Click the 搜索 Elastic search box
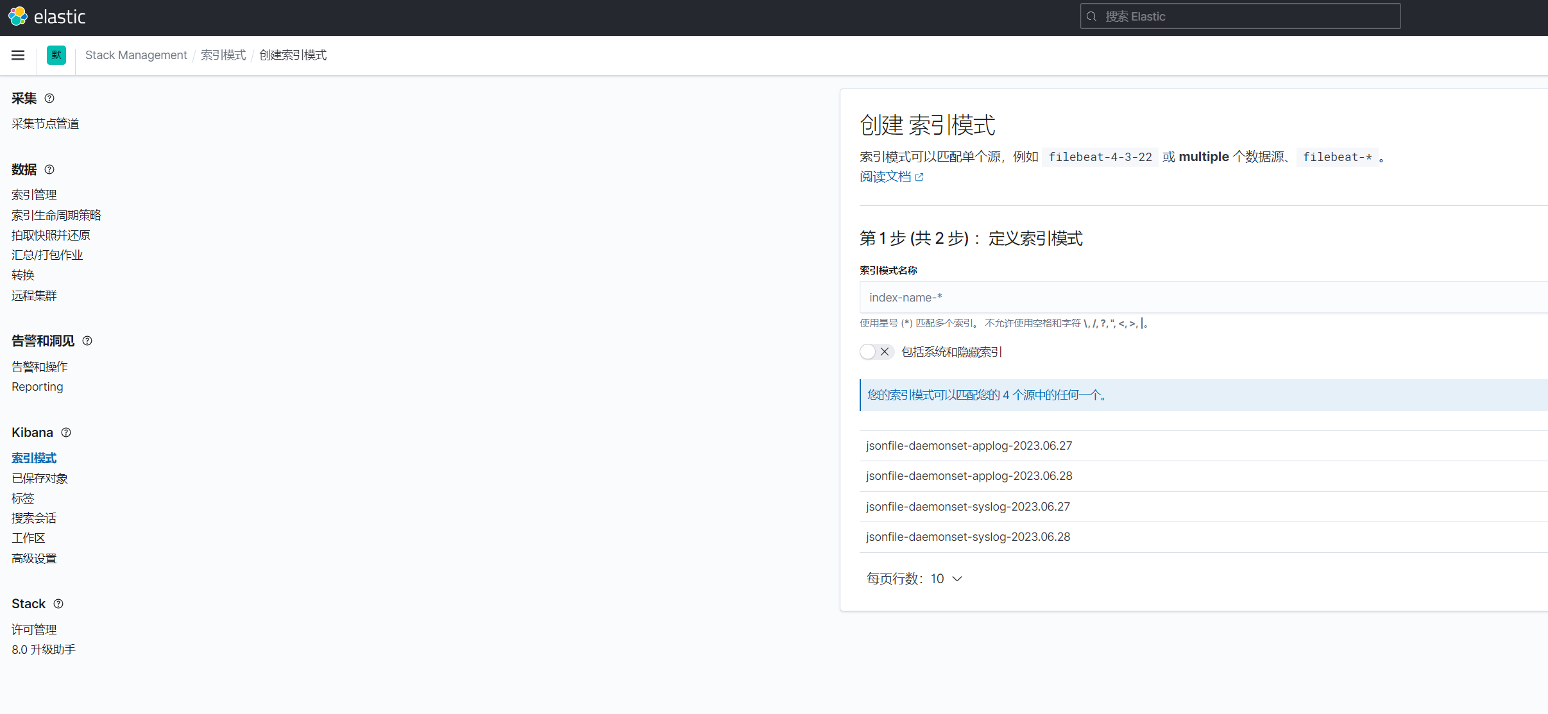The height and width of the screenshot is (714, 1548). (1239, 17)
